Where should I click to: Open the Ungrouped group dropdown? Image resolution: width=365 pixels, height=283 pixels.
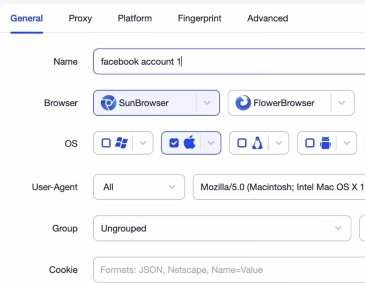[x=222, y=228]
